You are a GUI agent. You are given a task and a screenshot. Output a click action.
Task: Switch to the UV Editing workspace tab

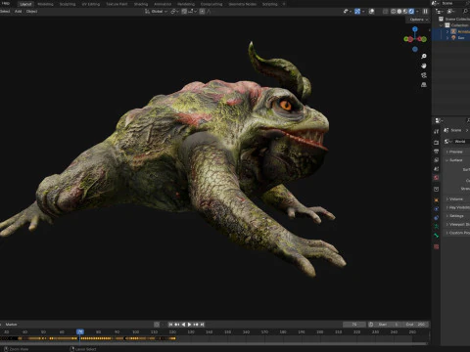click(91, 4)
